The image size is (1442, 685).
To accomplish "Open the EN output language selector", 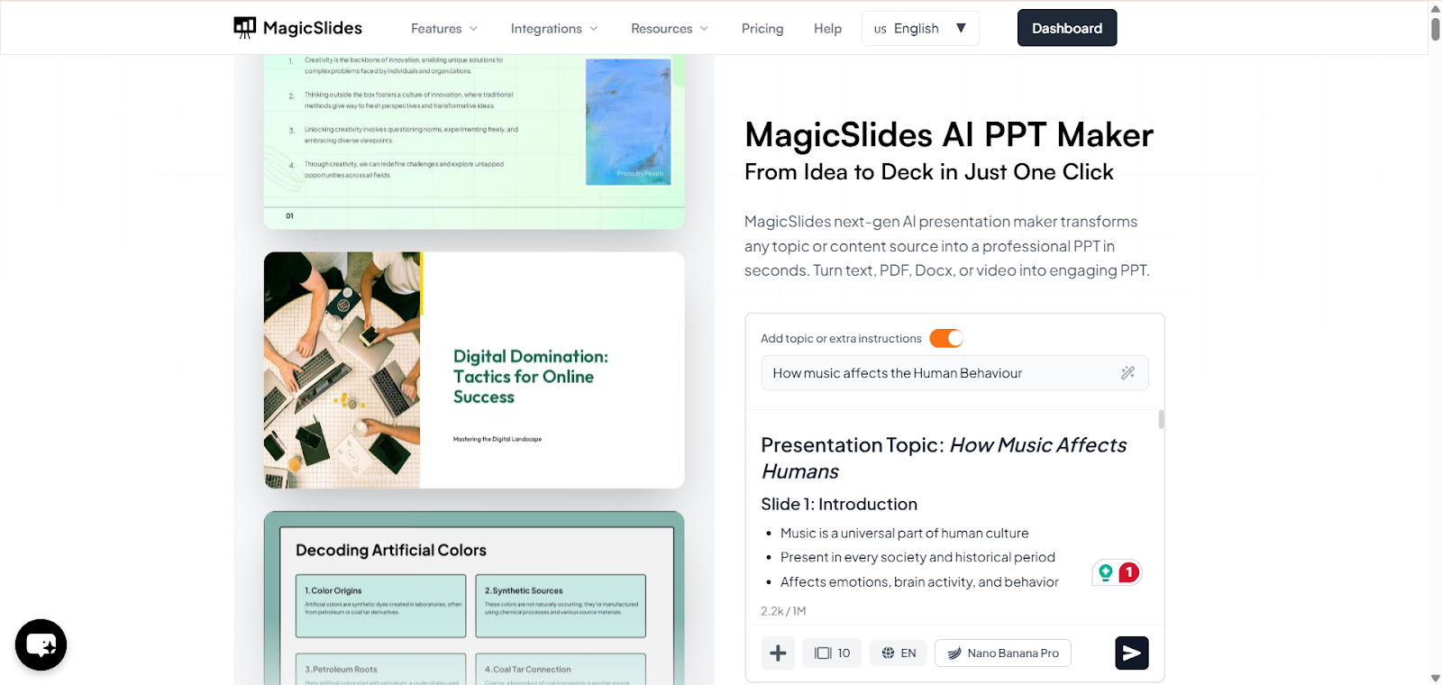I will click(899, 653).
